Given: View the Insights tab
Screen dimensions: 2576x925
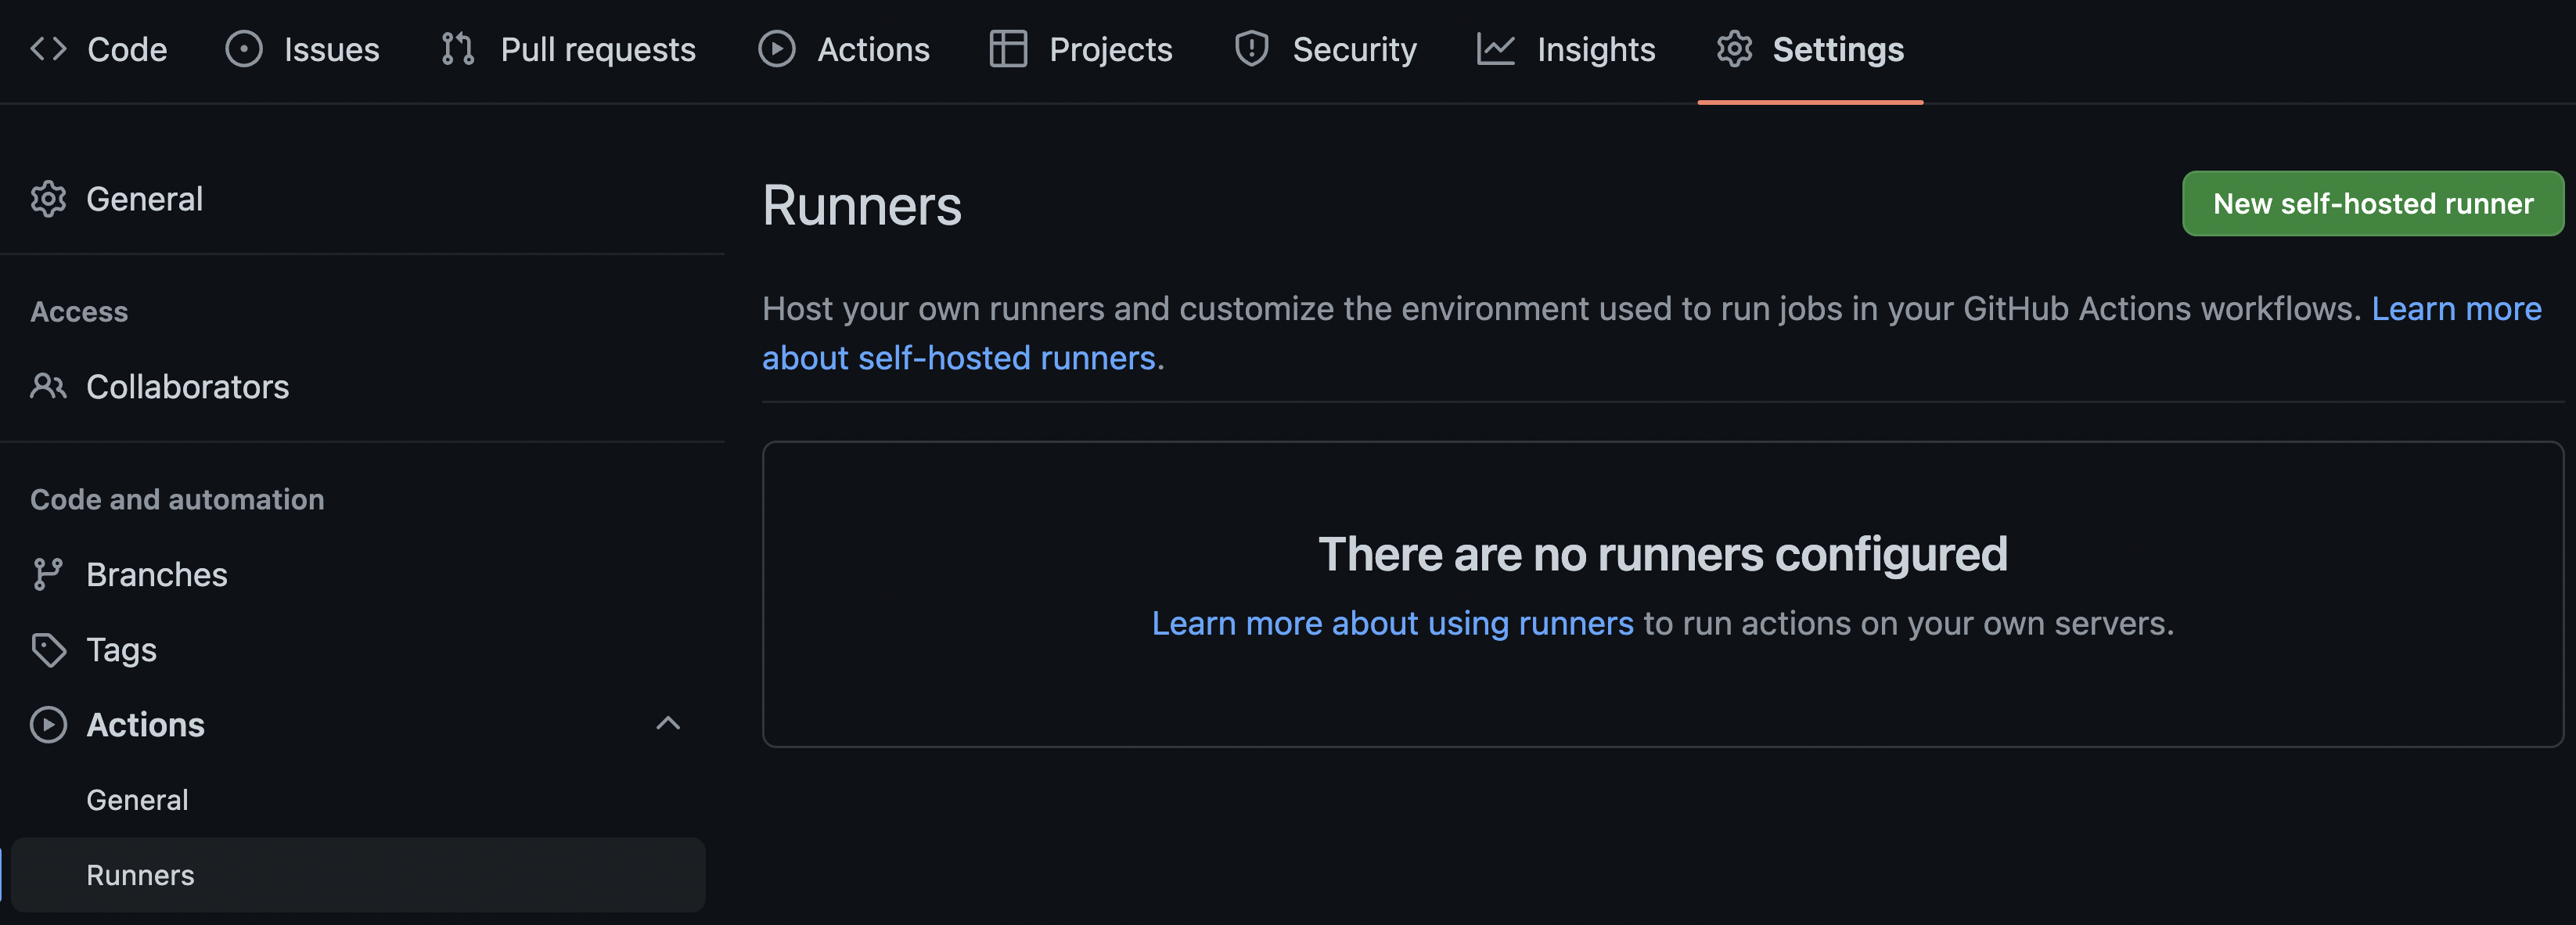Looking at the screenshot, I should pos(1566,49).
